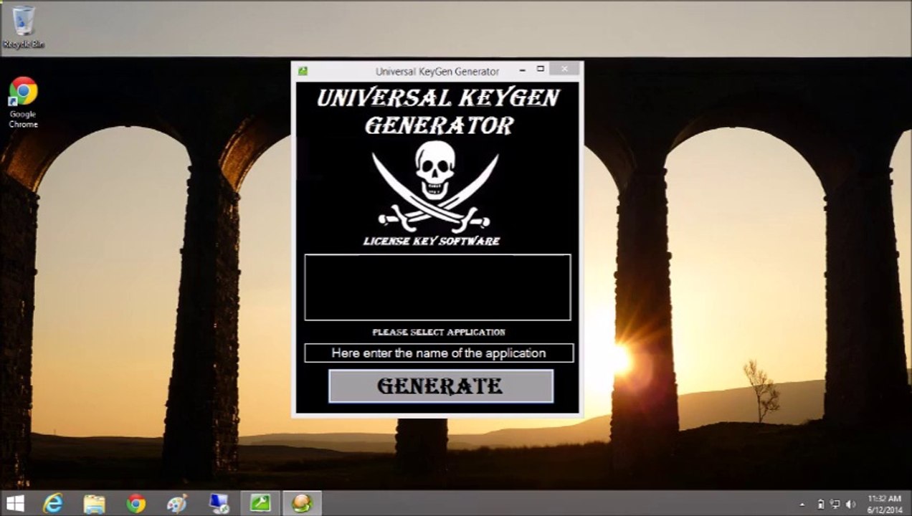Show hidden system tray icons

point(802,504)
